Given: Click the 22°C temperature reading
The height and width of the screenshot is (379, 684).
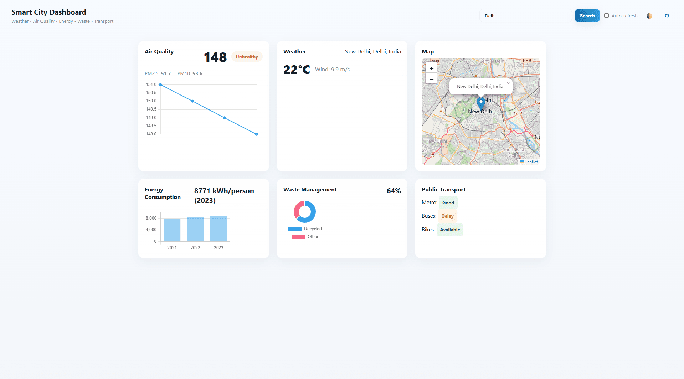Looking at the screenshot, I should coord(297,70).
